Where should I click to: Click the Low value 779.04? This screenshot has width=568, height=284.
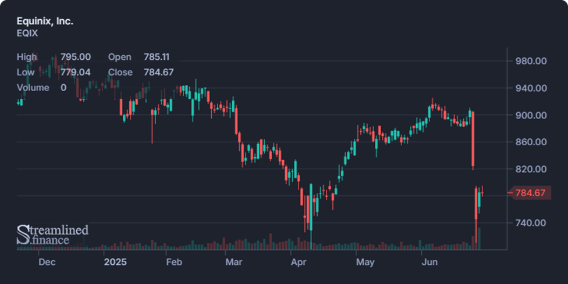tap(76, 72)
